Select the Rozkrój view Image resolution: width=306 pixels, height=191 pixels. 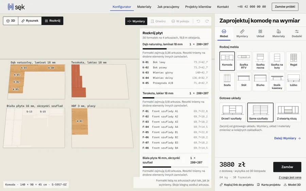pos(52,21)
